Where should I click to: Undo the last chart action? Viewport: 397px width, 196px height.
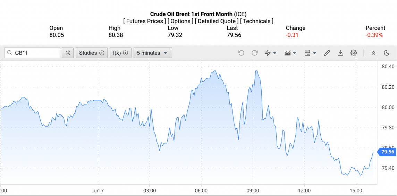point(241,53)
